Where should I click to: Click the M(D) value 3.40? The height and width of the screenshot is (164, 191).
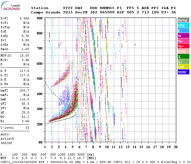25,60
